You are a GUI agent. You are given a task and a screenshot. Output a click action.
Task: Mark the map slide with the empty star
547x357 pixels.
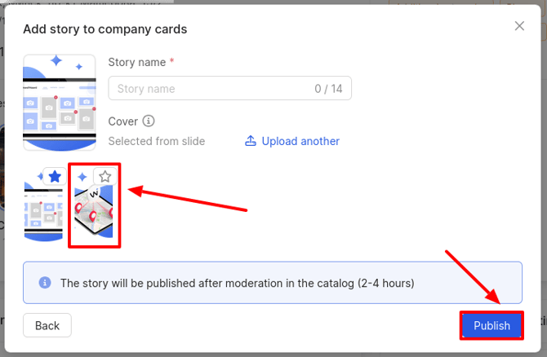[105, 177]
